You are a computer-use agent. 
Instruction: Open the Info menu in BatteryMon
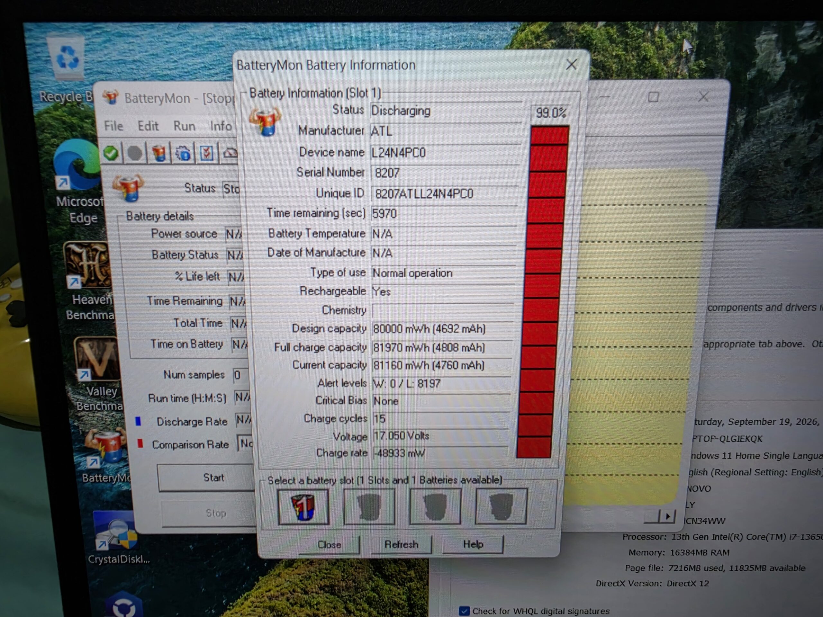click(221, 126)
